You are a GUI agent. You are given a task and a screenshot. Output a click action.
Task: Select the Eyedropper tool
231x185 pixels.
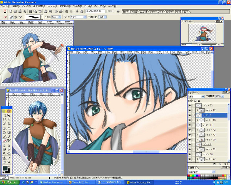[9, 158]
